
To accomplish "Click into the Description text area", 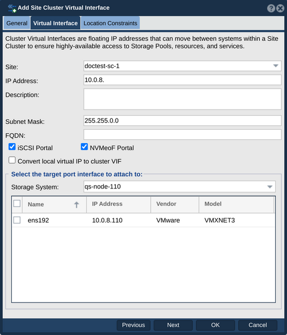I will click(x=183, y=100).
